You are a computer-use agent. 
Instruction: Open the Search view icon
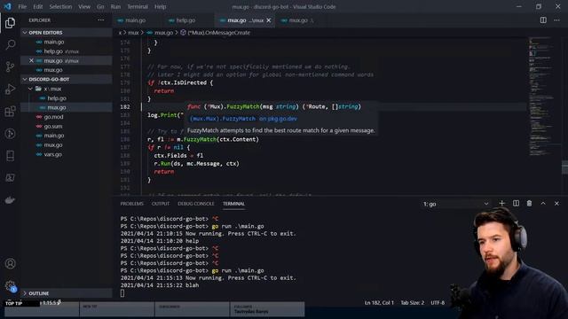tap(10, 45)
